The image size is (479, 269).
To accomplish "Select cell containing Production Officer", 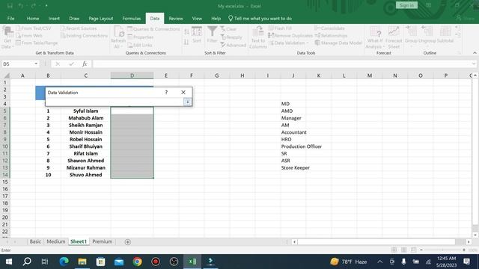I will pos(301,146).
